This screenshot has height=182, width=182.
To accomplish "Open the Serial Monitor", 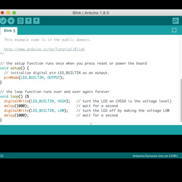I will coord(176,21).
